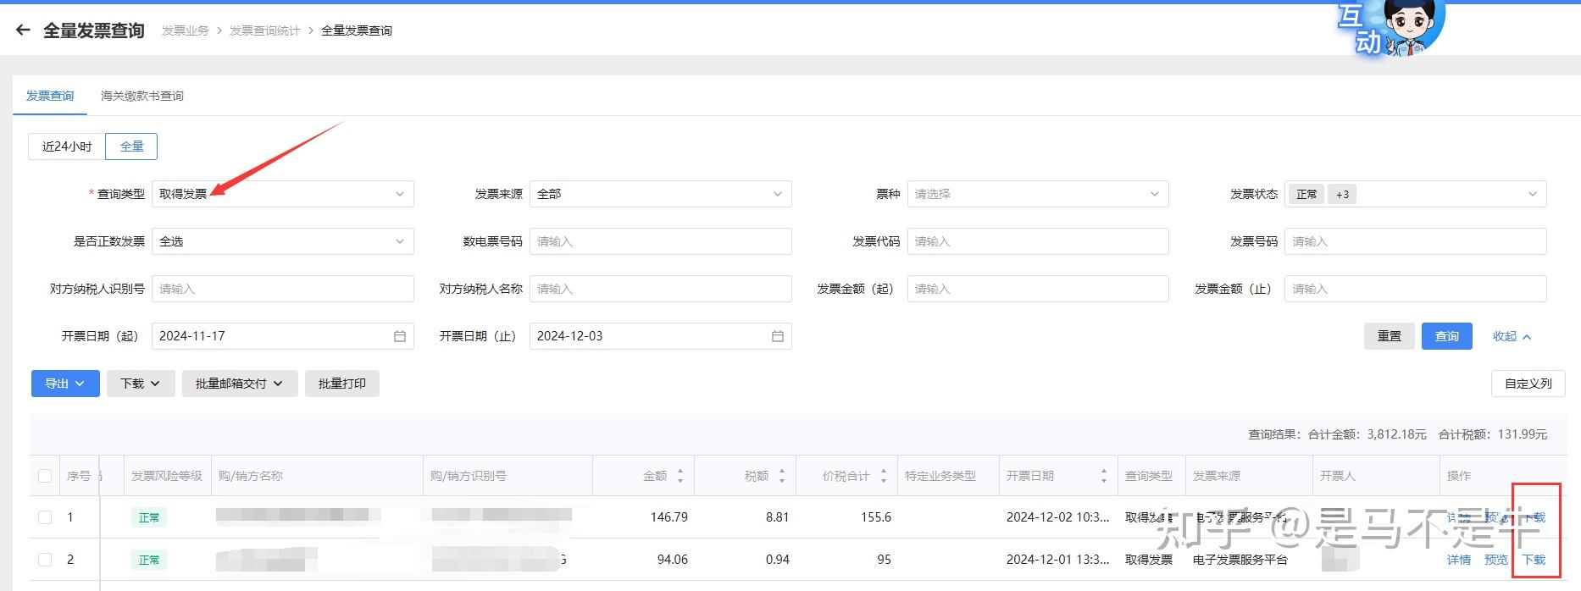Check the checkbox for row 2
The height and width of the screenshot is (591, 1581).
[x=45, y=560]
